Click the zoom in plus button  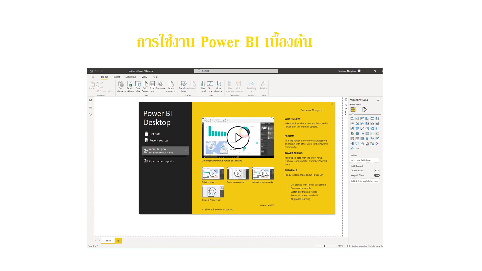[x=335, y=246]
